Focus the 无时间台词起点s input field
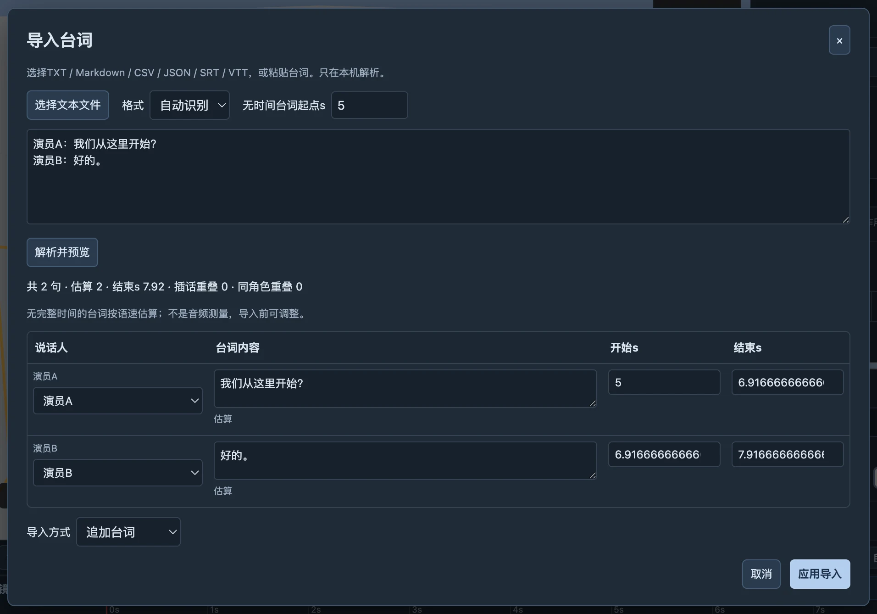The width and height of the screenshot is (877, 614). point(369,106)
